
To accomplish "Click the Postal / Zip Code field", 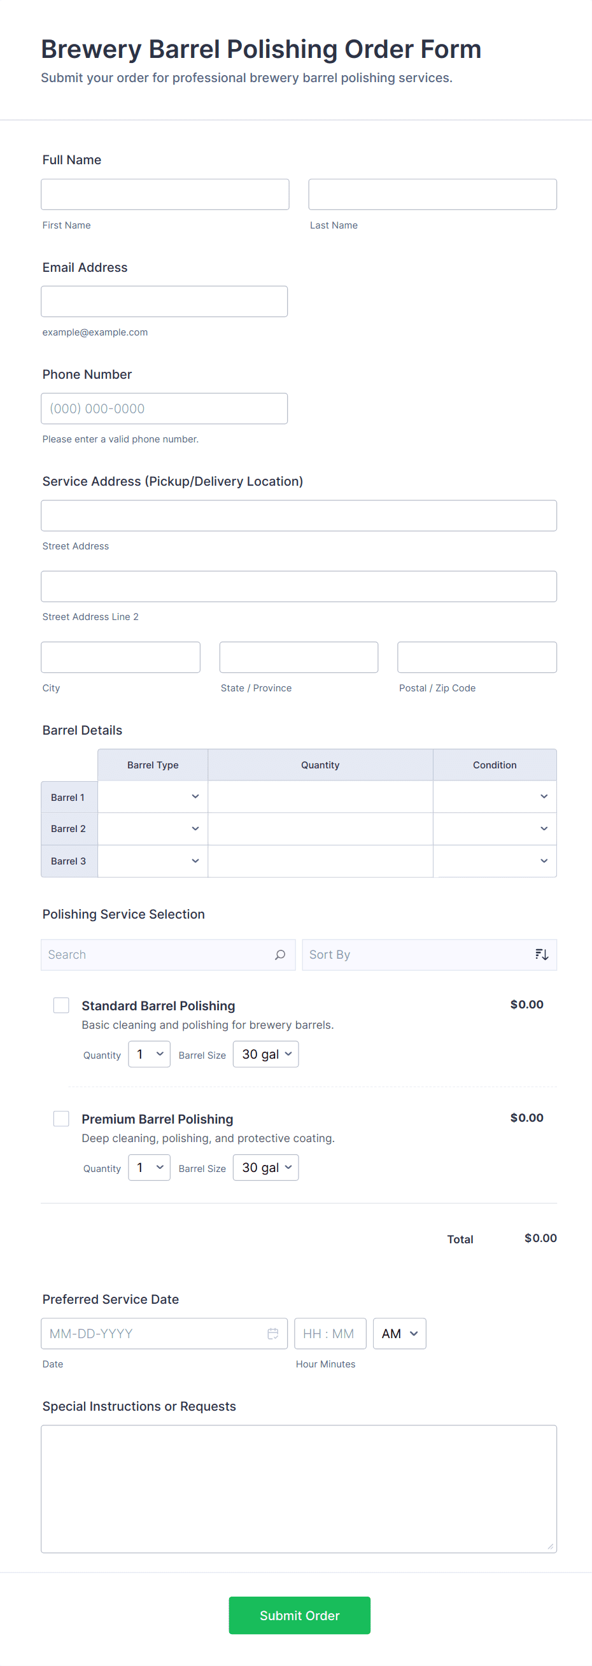I will [477, 657].
